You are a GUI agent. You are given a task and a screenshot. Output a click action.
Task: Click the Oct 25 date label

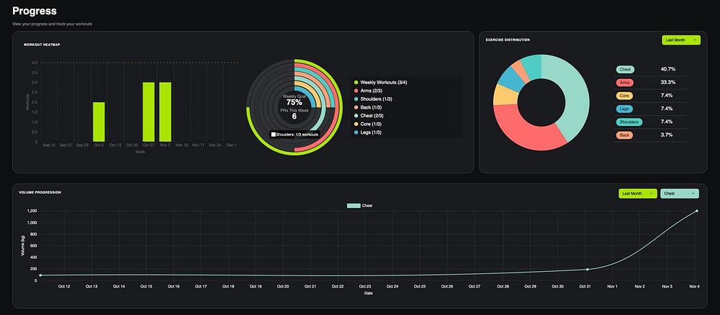420,286
